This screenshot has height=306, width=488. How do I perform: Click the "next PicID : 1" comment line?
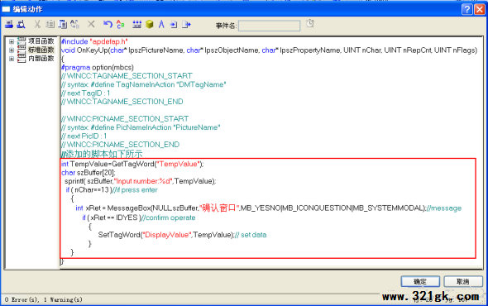click(x=84, y=136)
